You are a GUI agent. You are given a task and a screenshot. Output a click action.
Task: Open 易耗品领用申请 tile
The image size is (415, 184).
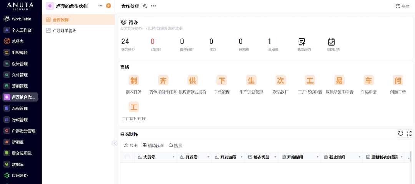[x=339, y=85]
